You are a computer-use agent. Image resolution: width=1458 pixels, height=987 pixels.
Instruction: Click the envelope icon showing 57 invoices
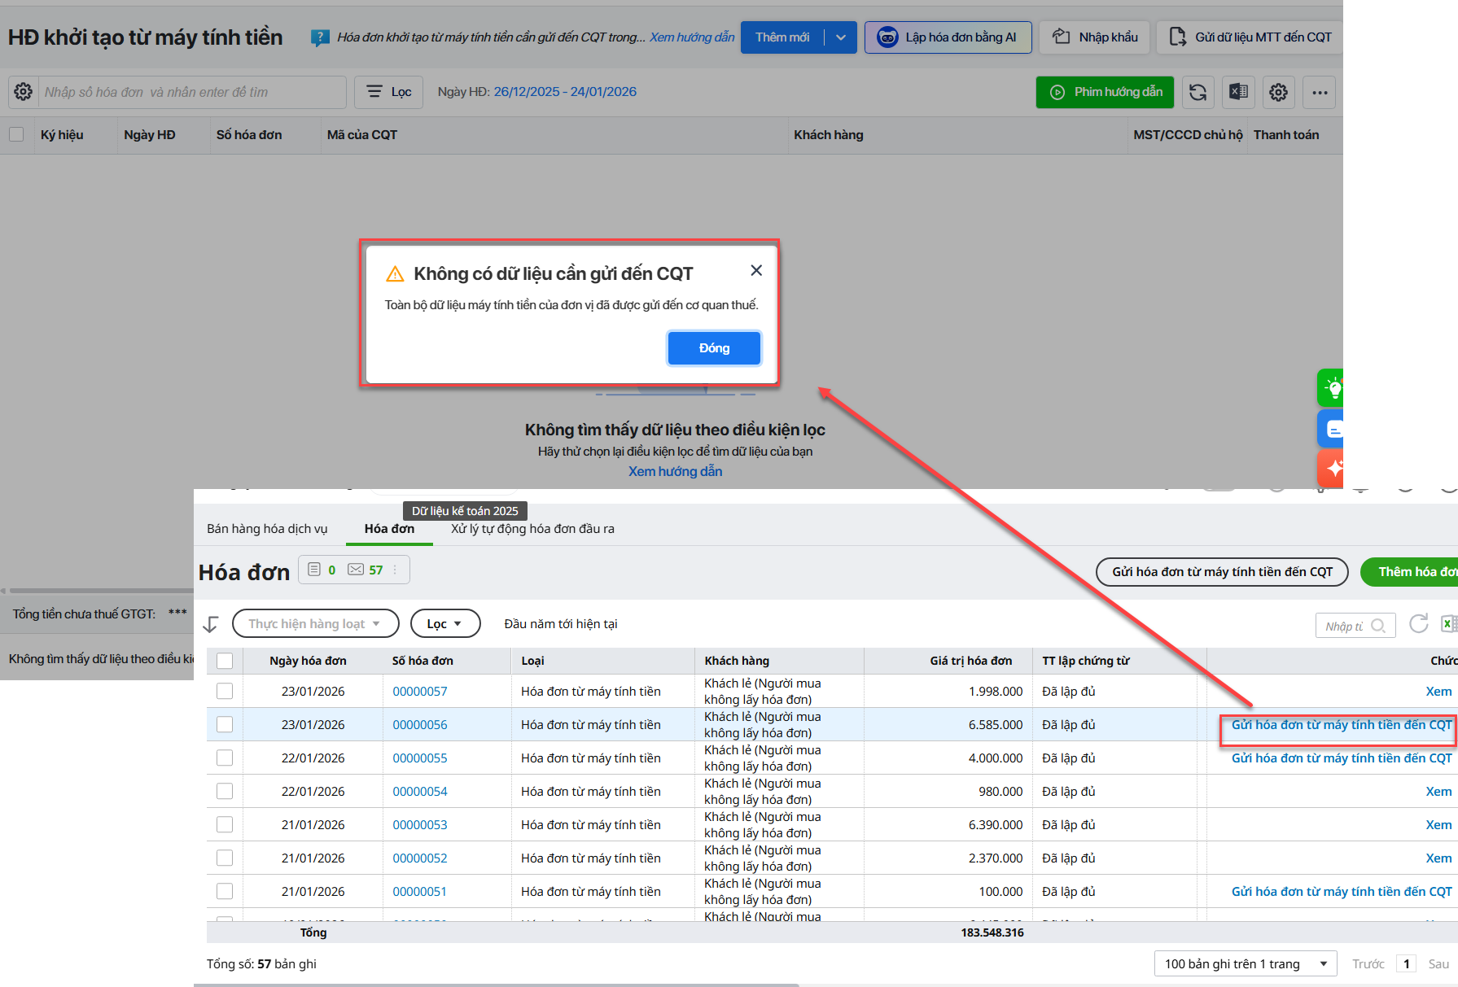click(356, 570)
